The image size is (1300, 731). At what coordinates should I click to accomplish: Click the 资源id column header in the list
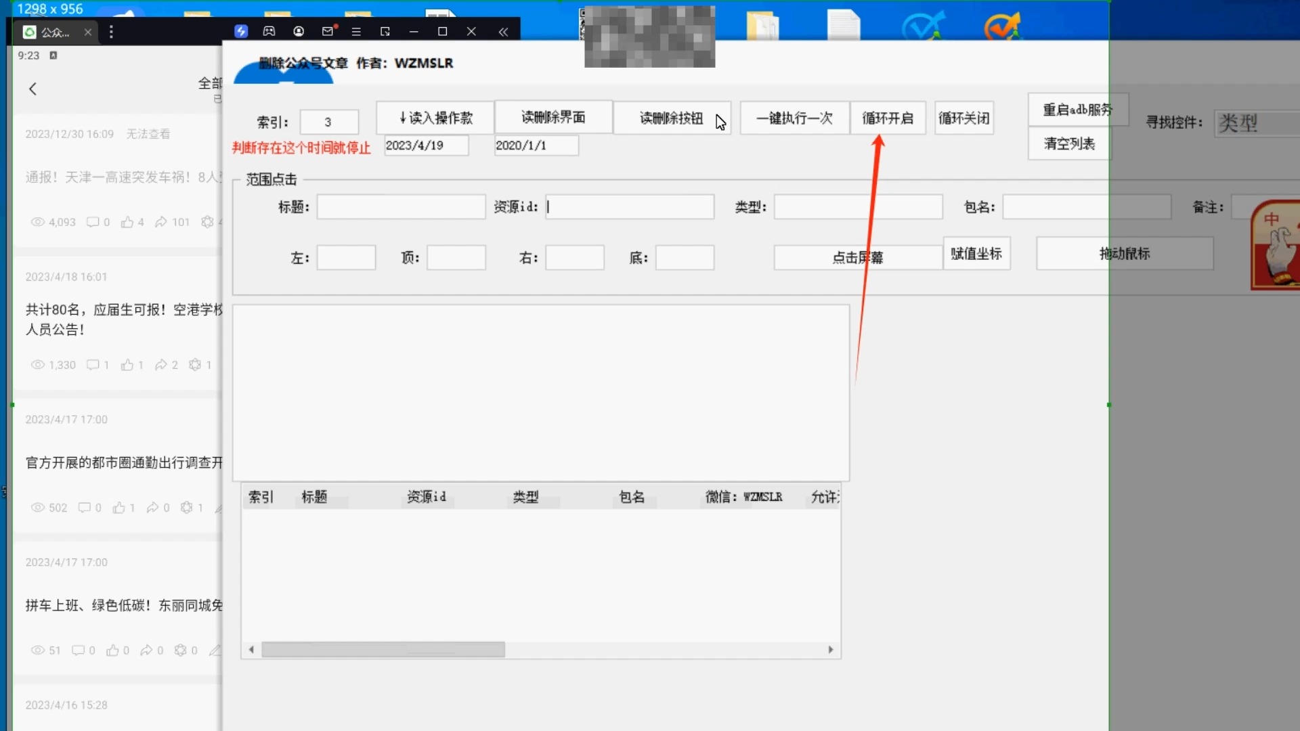click(x=427, y=497)
